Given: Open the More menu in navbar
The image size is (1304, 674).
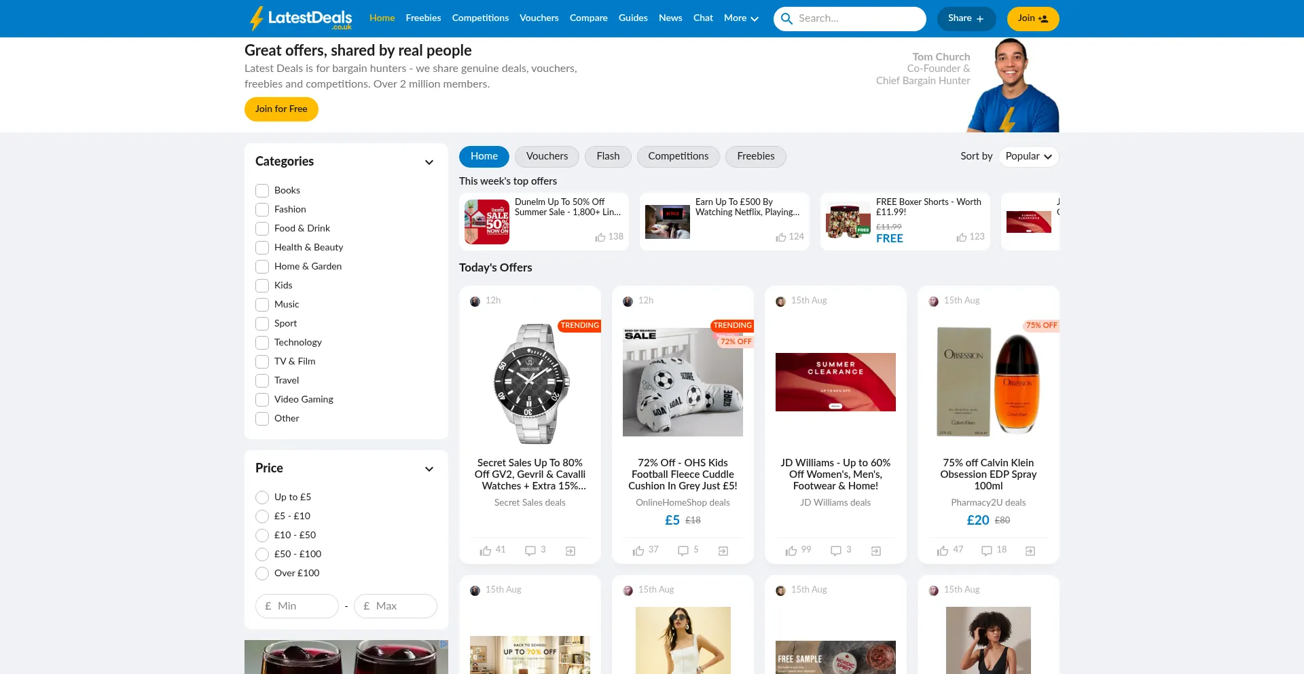Looking at the screenshot, I should pos(741,18).
